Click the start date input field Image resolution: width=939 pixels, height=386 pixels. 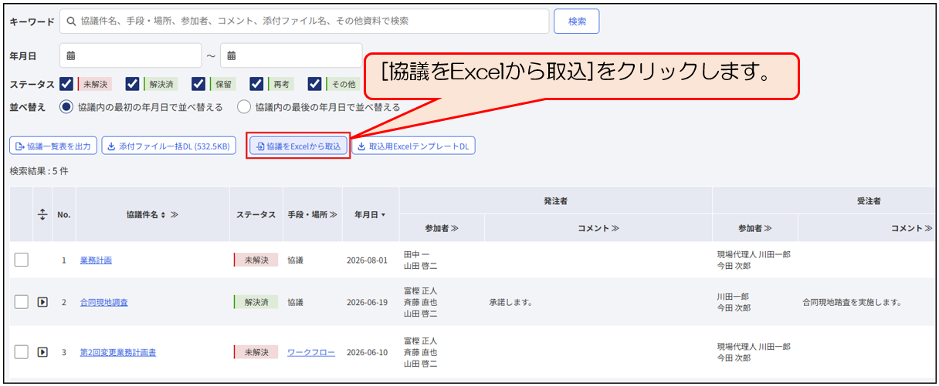point(131,55)
